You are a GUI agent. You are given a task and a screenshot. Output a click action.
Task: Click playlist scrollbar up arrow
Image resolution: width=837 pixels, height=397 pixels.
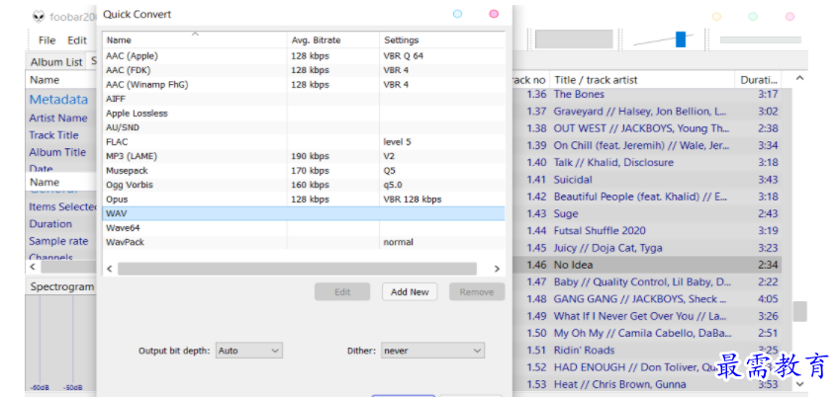(799, 79)
